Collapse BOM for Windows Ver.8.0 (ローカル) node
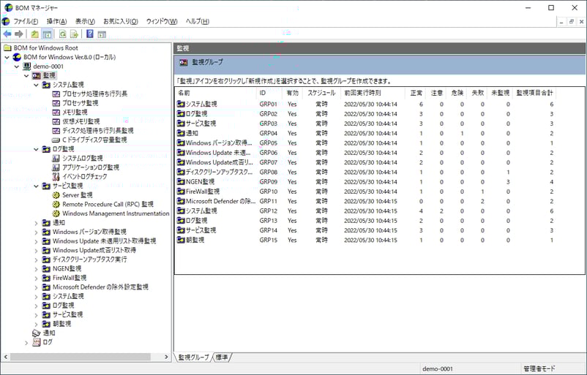The height and width of the screenshot is (375, 587). coord(7,57)
